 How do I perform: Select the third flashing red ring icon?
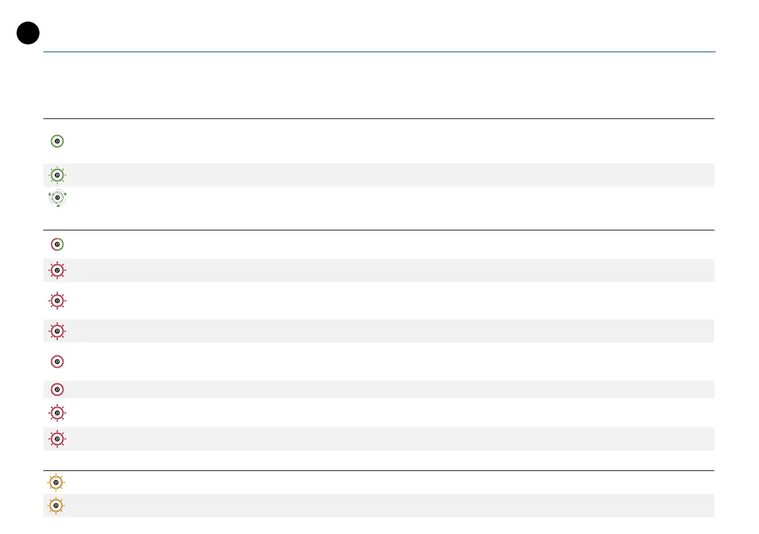pos(57,331)
